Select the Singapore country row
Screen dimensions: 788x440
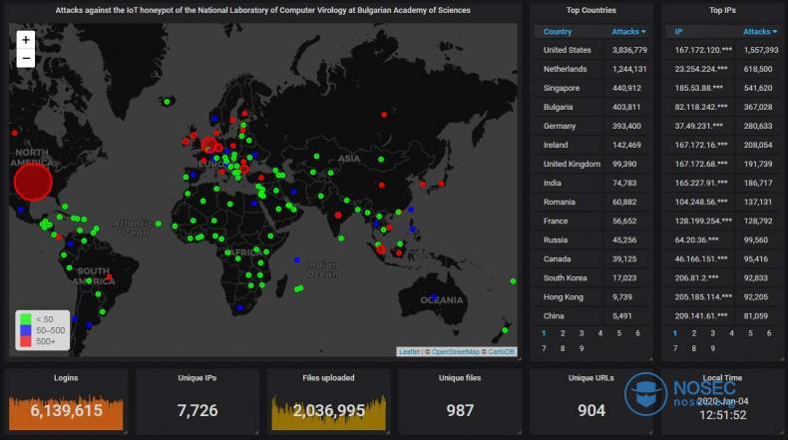pyautogui.click(x=591, y=88)
